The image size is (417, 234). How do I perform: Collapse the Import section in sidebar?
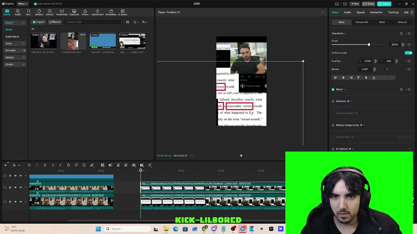coord(23,23)
